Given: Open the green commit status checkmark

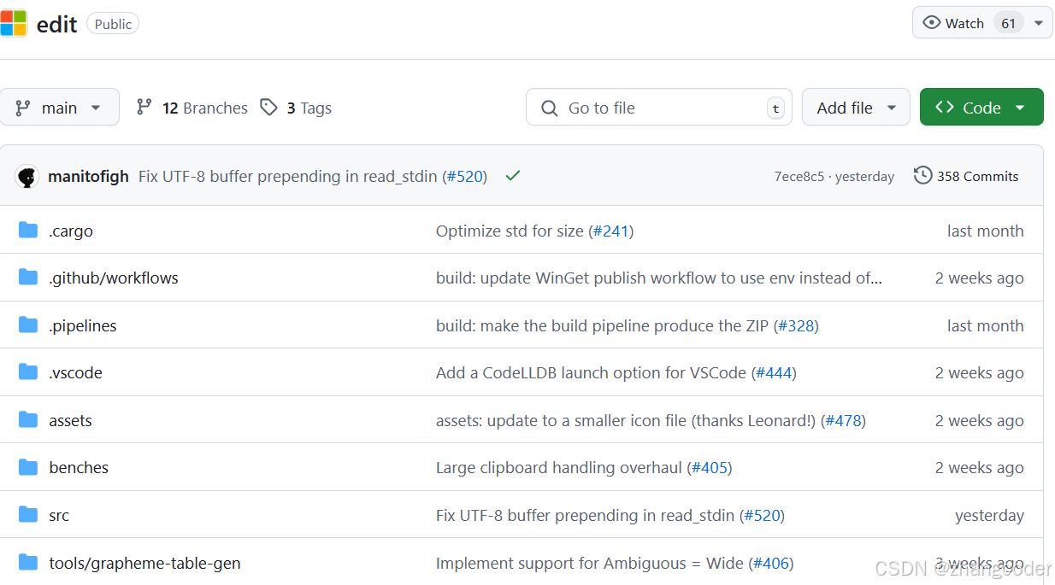Looking at the screenshot, I should [513, 176].
